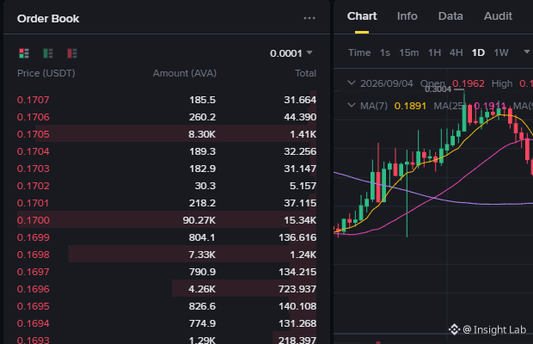This screenshot has width=533, height=344.
Task: Select the 1s chart interval
Action: tap(385, 52)
